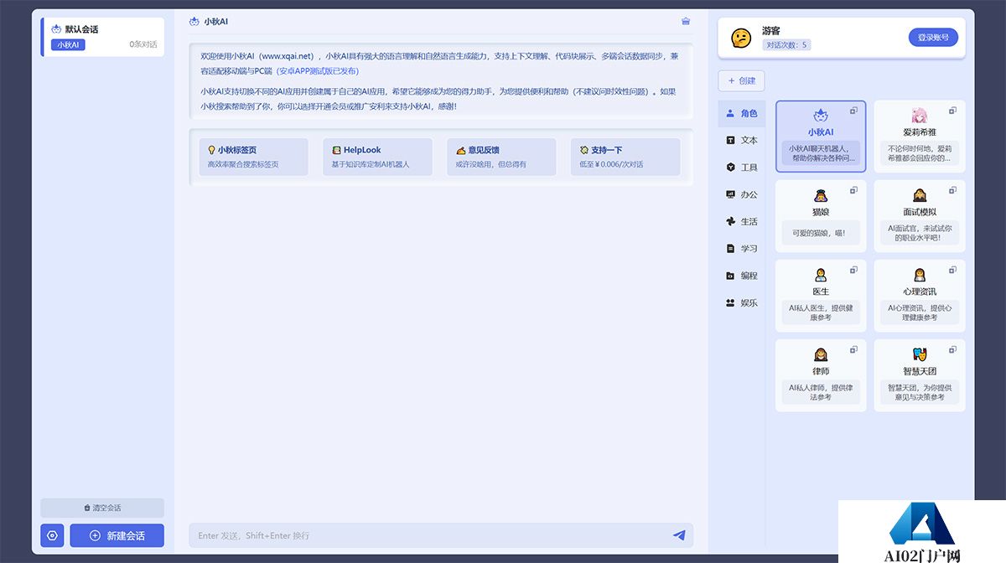Click the send message paper-plane icon
The image size is (1006, 563).
[679, 535]
